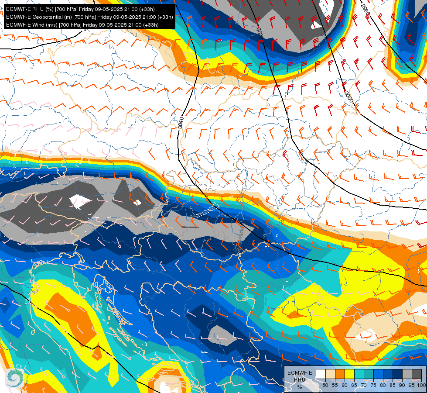Click the bright blue legend swatch for 75-80
This screenshot has height=393, width=427.
(x=379, y=374)
